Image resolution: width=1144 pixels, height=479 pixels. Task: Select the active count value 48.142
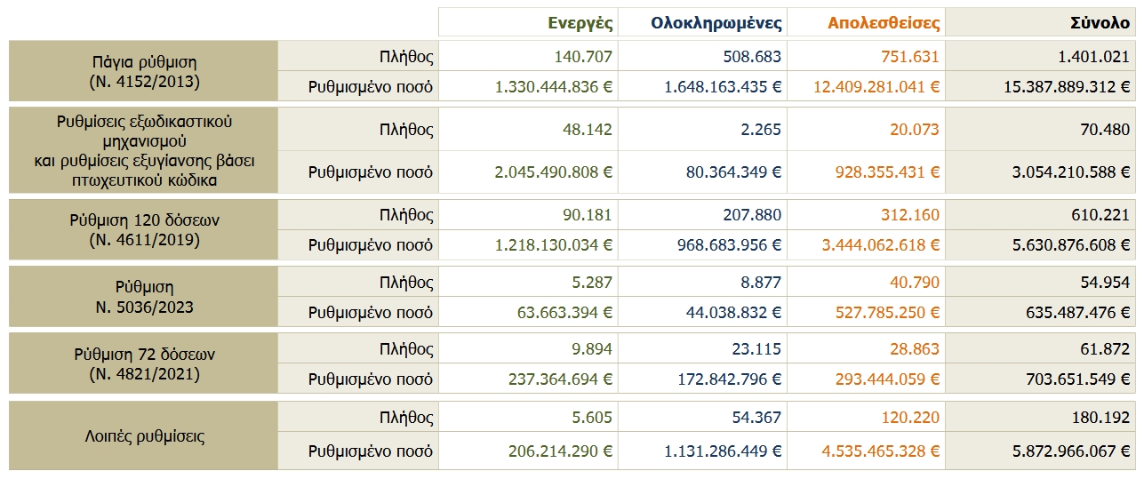(x=587, y=130)
